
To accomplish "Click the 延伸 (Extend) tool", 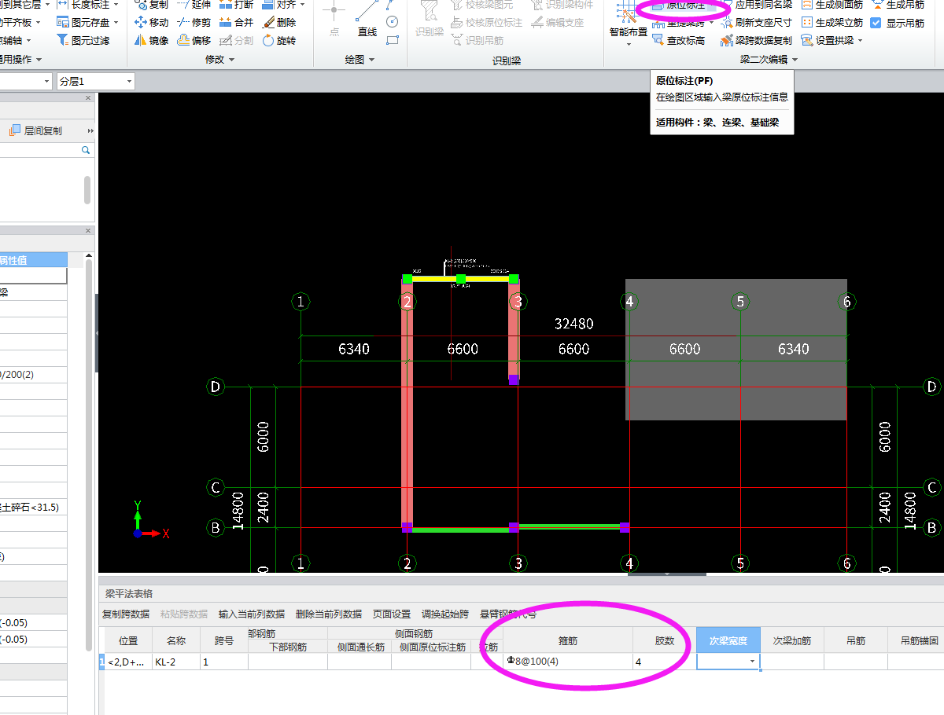I will click(x=194, y=5).
